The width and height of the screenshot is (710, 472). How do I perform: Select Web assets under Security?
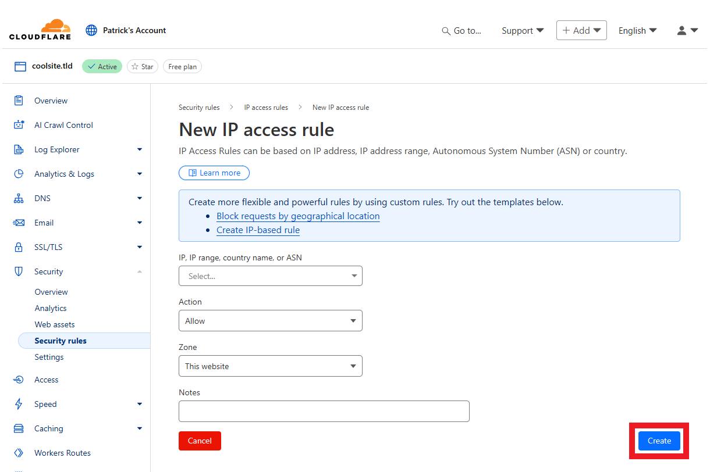[x=55, y=324]
